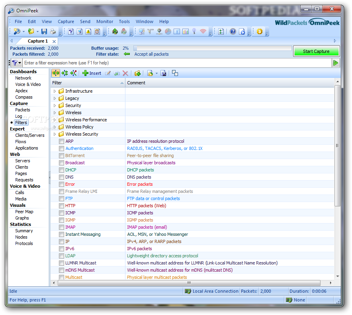Close the Capture 1 tab with X

coord(54,41)
